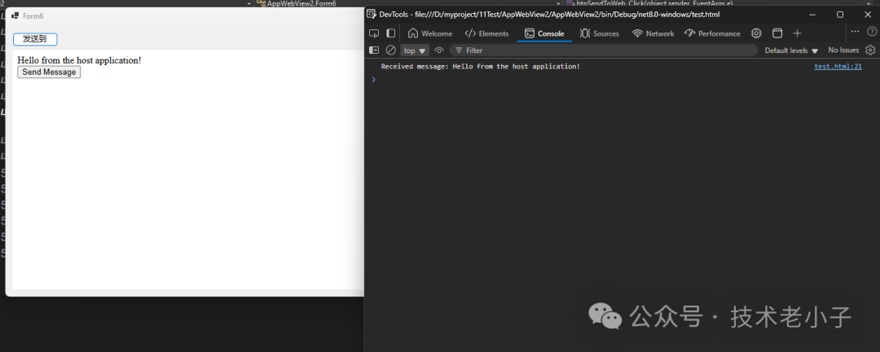Add more tools with the plus icon
This screenshot has width=880, height=352.
(x=798, y=33)
